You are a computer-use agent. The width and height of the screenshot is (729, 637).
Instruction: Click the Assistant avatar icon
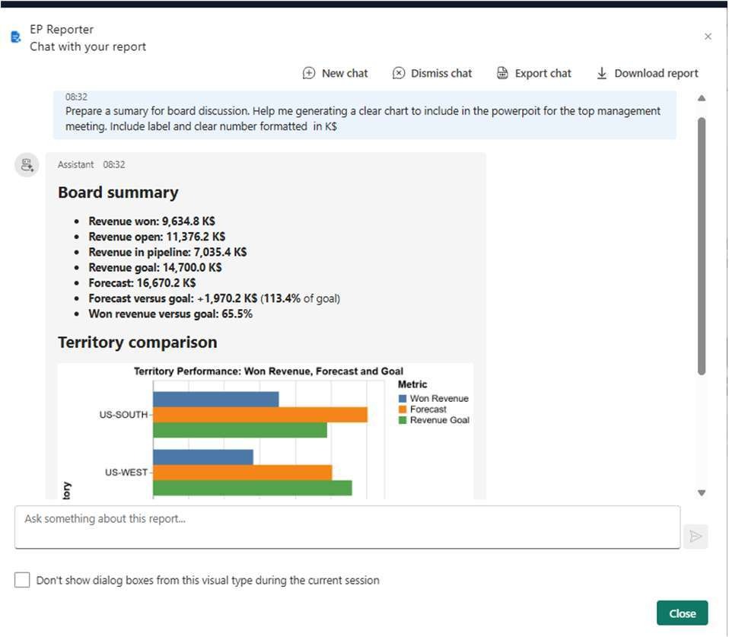click(x=27, y=165)
